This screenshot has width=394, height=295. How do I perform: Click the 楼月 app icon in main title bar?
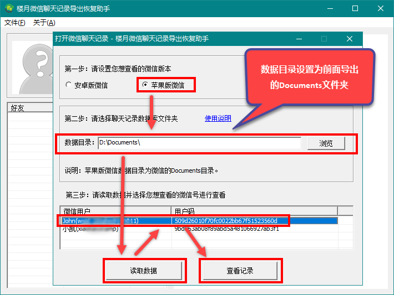coord(9,8)
